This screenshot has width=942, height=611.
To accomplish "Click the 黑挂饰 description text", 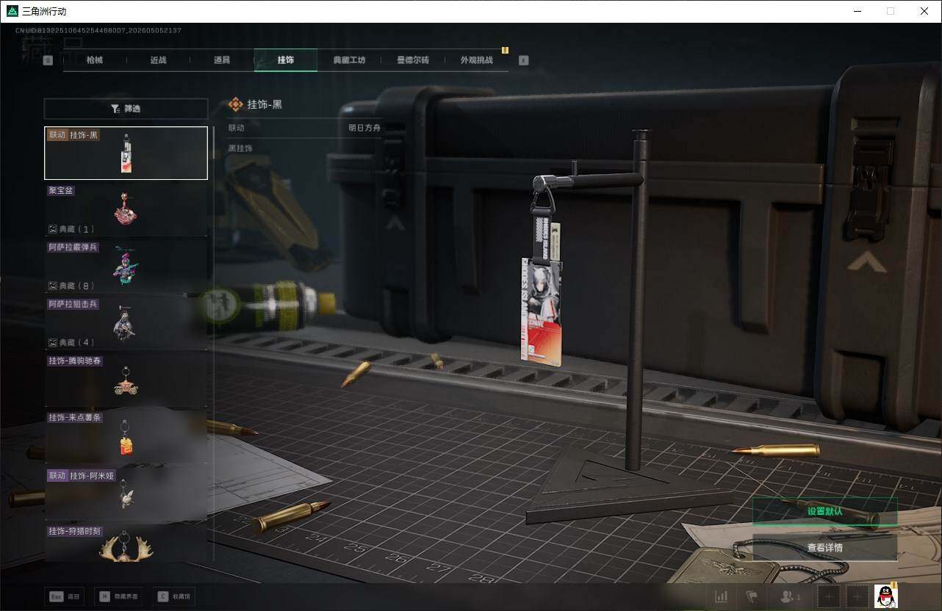I will (240, 148).
